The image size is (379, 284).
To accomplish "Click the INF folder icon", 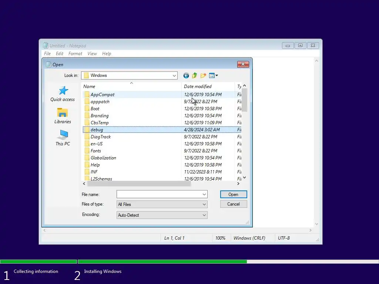I will coord(87,172).
